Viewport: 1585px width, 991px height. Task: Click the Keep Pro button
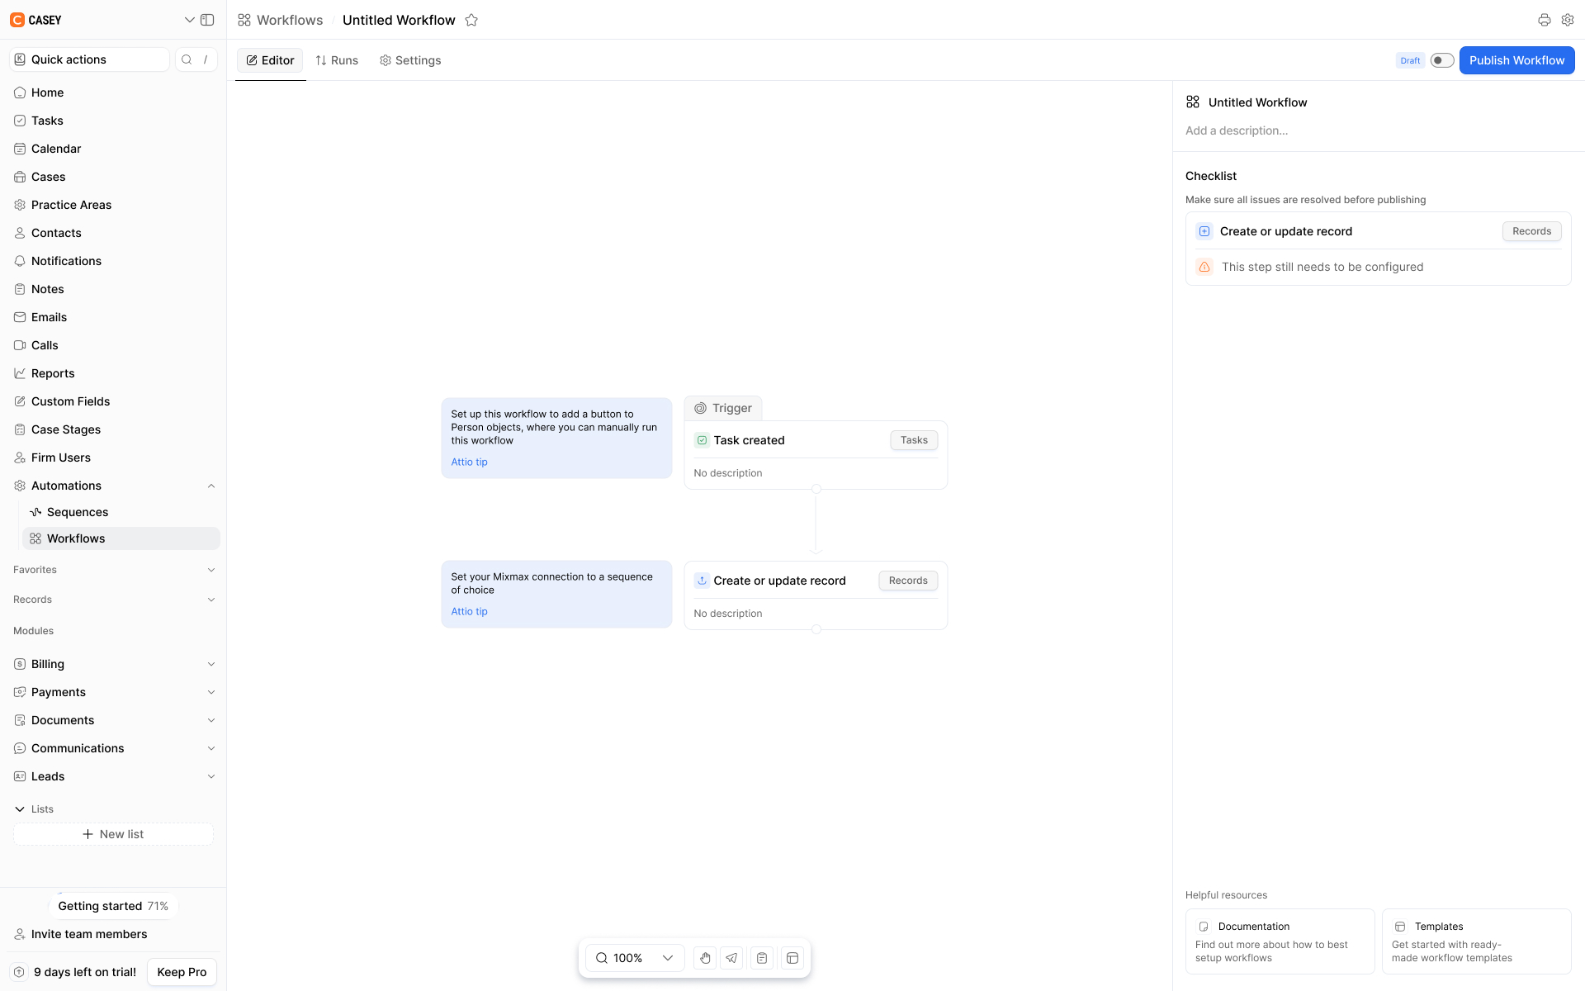tap(182, 972)
